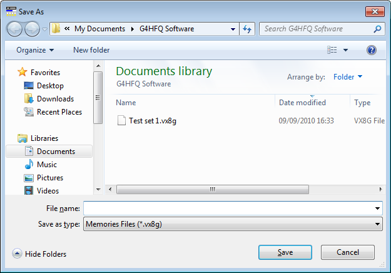The image size is (391, 273).
Task: Click the Save button
Action: 285,252
